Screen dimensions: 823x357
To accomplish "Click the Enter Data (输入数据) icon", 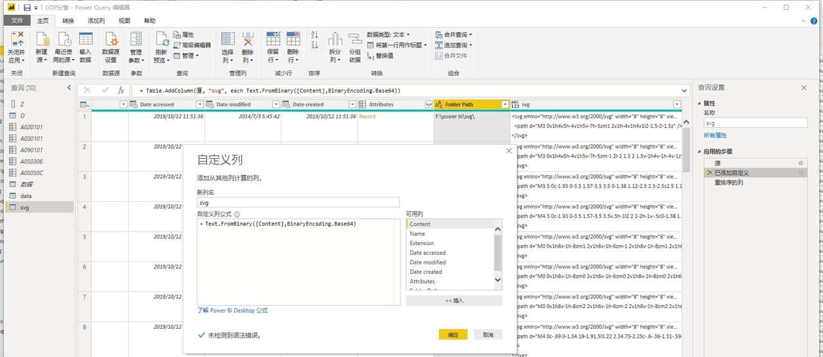I will click(x=86, y=39).
